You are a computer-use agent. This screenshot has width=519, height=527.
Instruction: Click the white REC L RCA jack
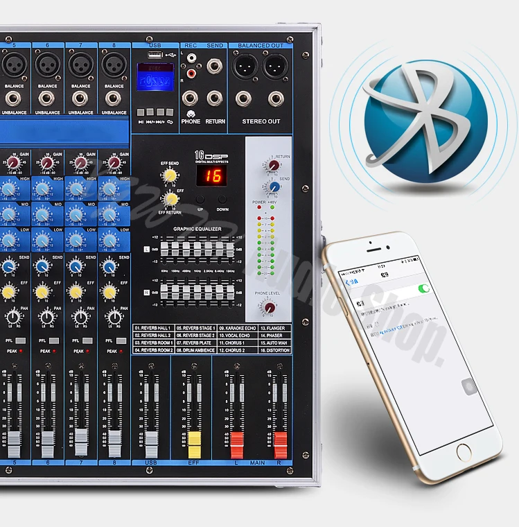click(x=191, y=58)
